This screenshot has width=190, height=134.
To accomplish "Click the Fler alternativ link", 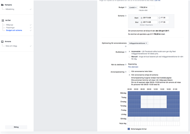I will point(133,67).
